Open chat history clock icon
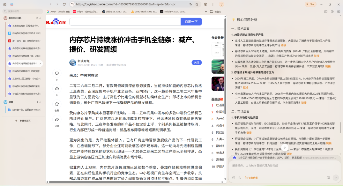 click(x=332, y=11)
